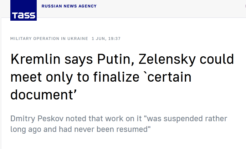Click the word Kremlin in the headline
The width and height of the screenshot is (246, 149).
(x=35, y=59)
